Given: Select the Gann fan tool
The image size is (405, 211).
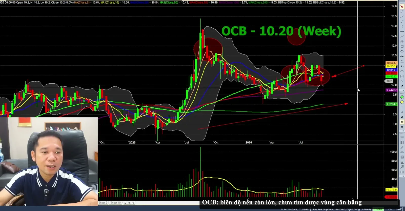Looking at the screenshot, I should pyautogui.click(x=402, y=162).
